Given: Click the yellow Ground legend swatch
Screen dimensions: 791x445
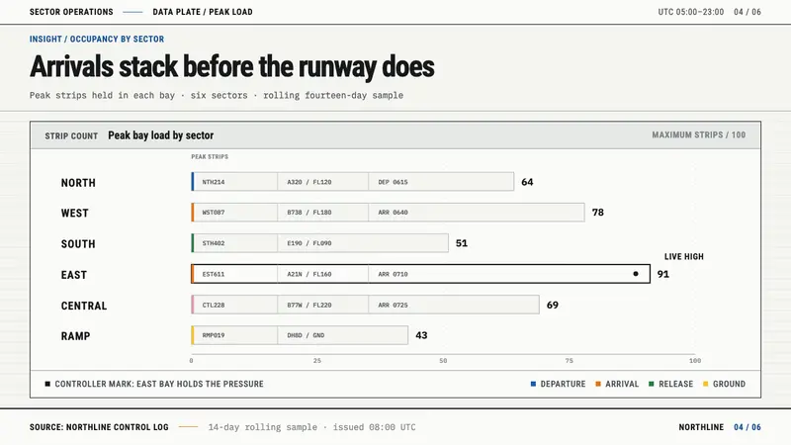Looking at the screenshot, I should click(706, 384).
